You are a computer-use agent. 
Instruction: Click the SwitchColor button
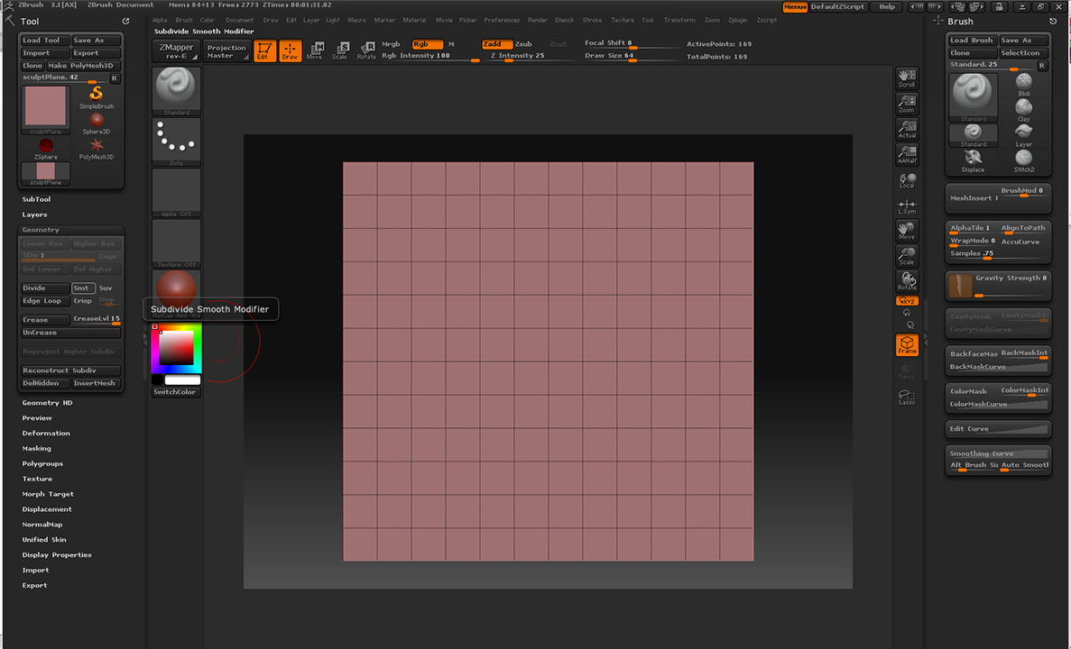175,392
